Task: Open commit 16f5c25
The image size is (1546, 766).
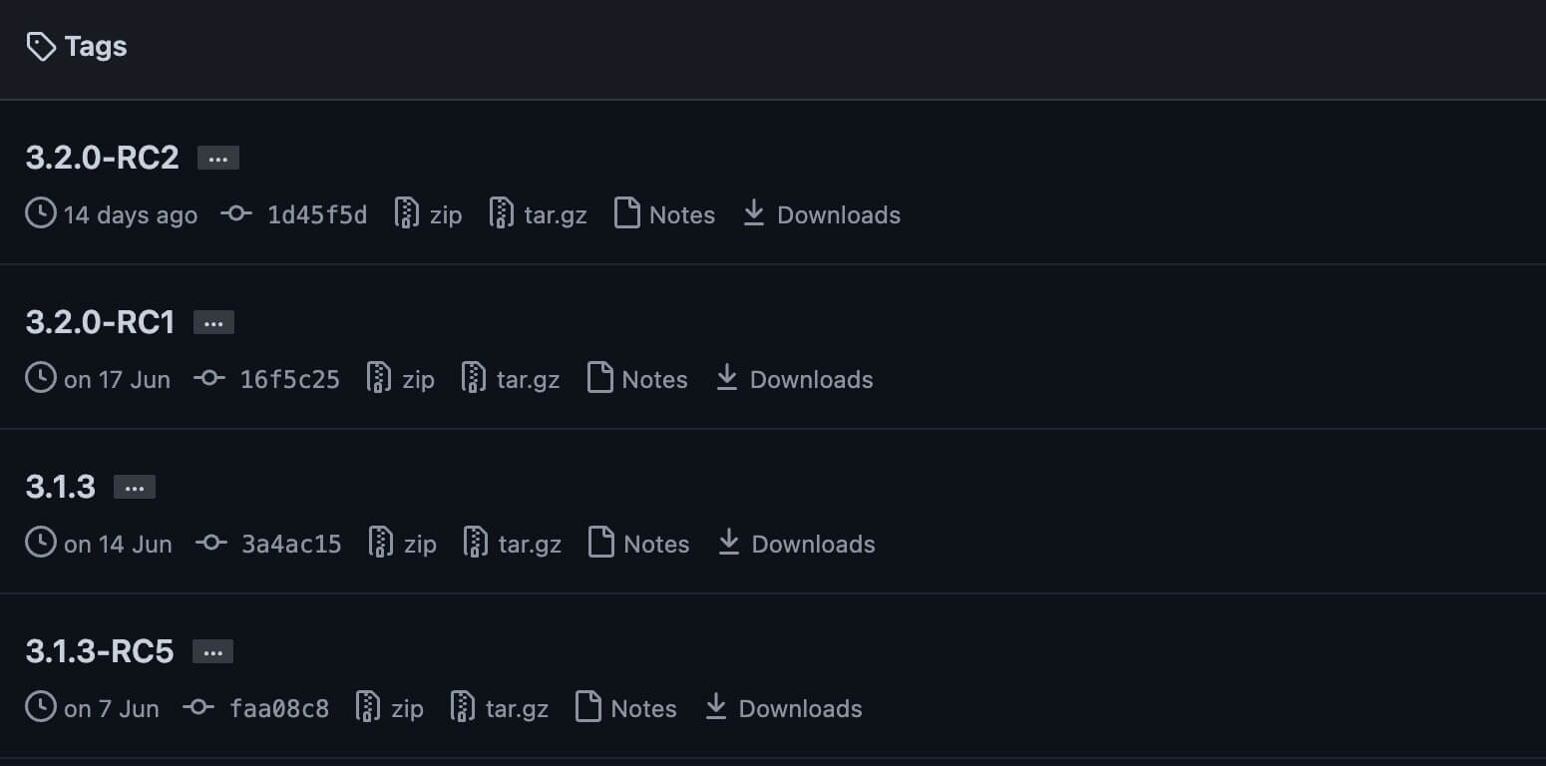Action: point(290,379)
